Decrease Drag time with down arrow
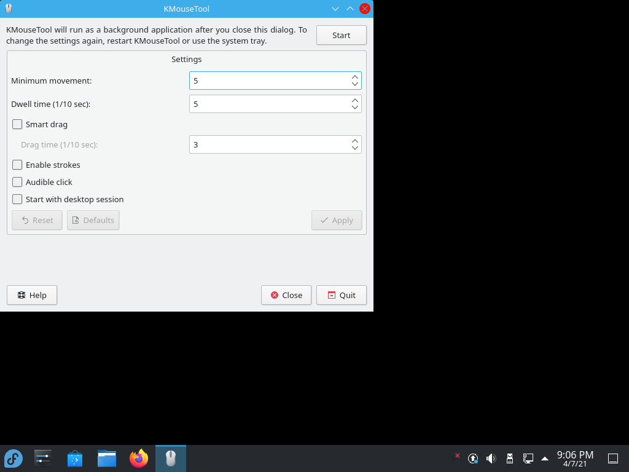 click(354, 148)
